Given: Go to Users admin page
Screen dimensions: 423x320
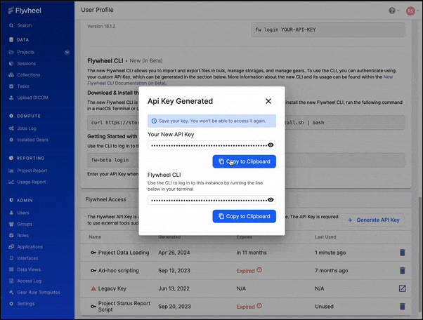Looking at the screenshot, I should point(23,213).
